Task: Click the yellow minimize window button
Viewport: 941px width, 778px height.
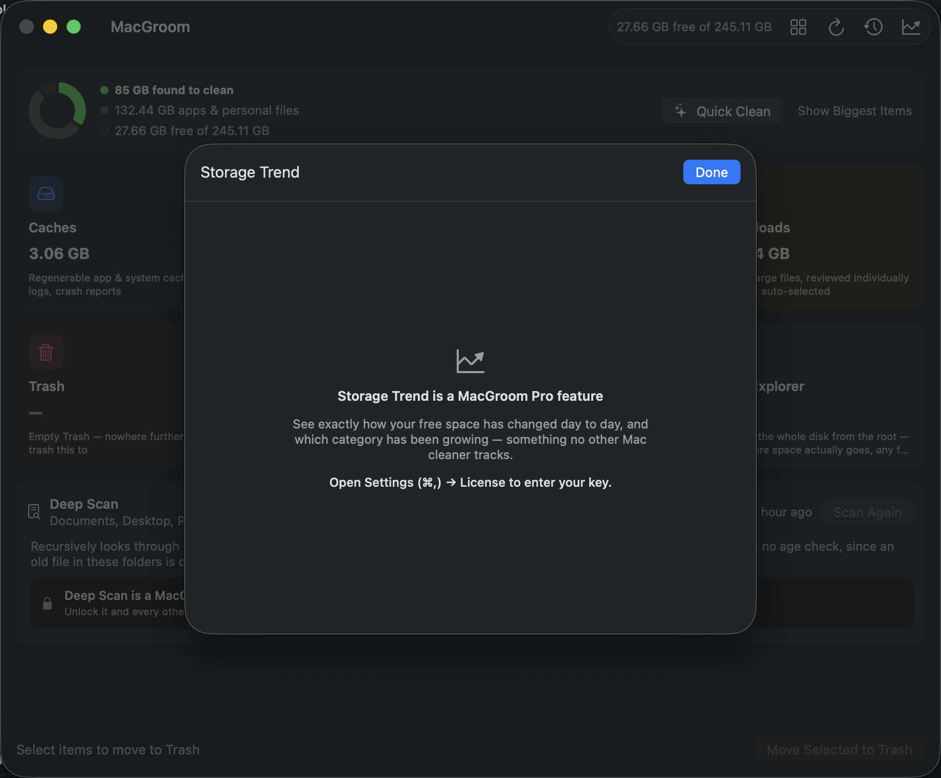Action: 50,27
